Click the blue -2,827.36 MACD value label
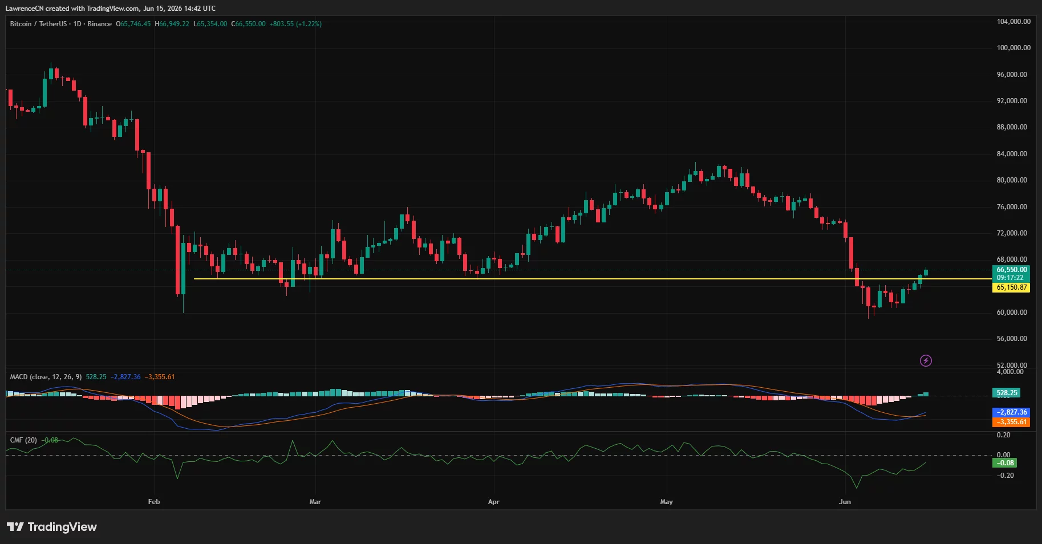1042x544 pixels. click(1011, 412)
